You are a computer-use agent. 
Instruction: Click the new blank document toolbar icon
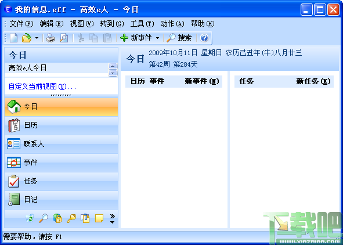pos(13,38)
